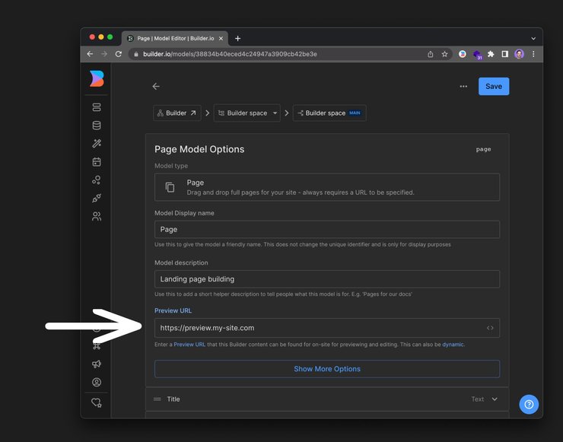Open the database Models icon in sidebar
563x442 pixels.
(x=97, y=126)
